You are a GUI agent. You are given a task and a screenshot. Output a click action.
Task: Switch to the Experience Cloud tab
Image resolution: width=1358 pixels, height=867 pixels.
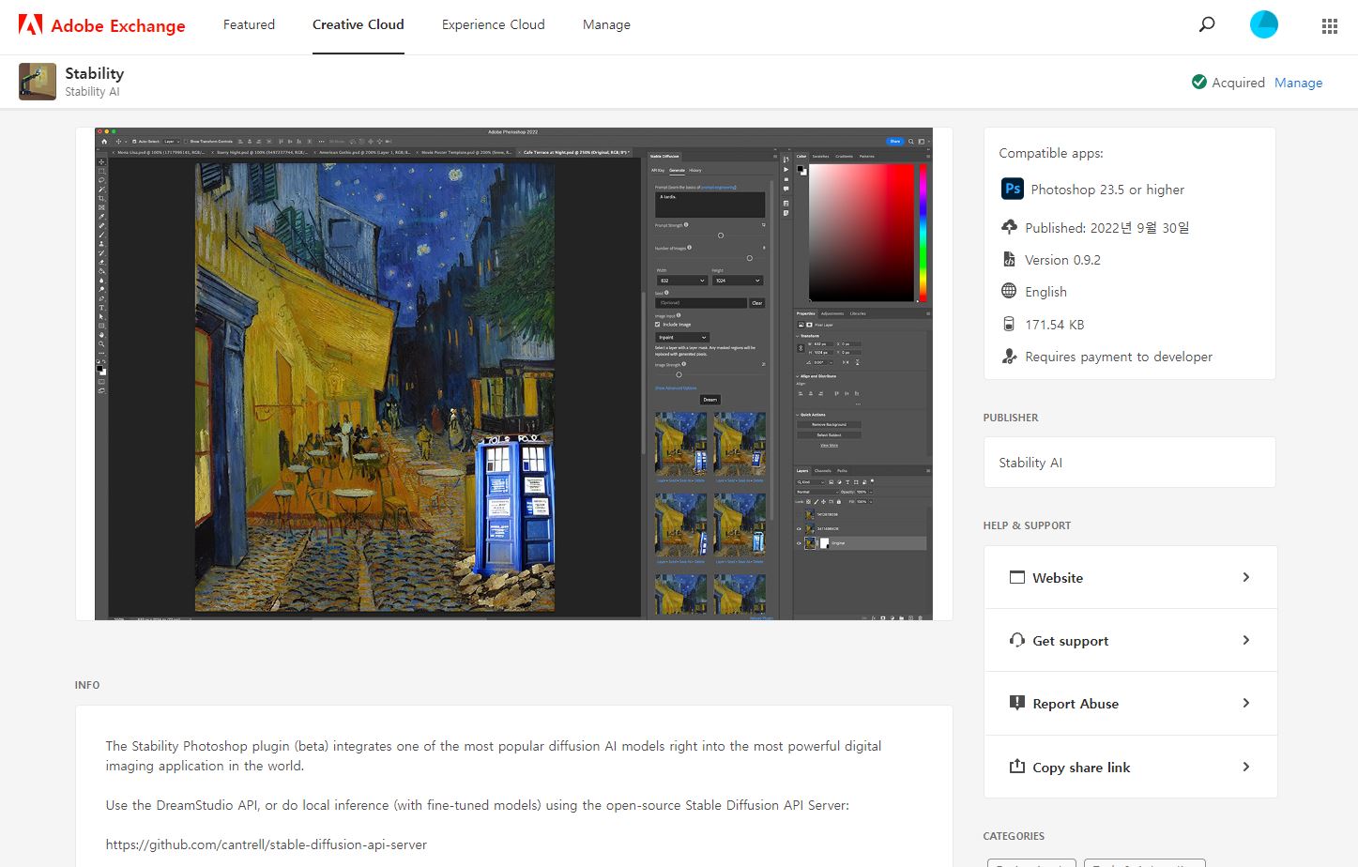click(x=494, y=24)
